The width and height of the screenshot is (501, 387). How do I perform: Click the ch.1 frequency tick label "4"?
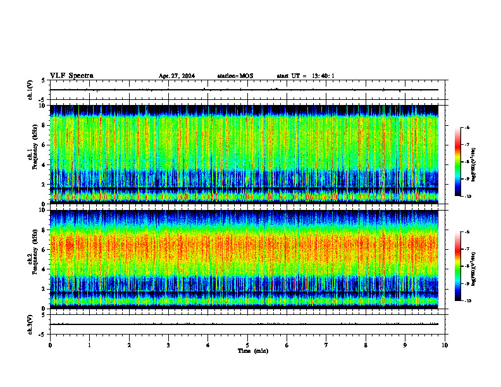tap(44, 165)
